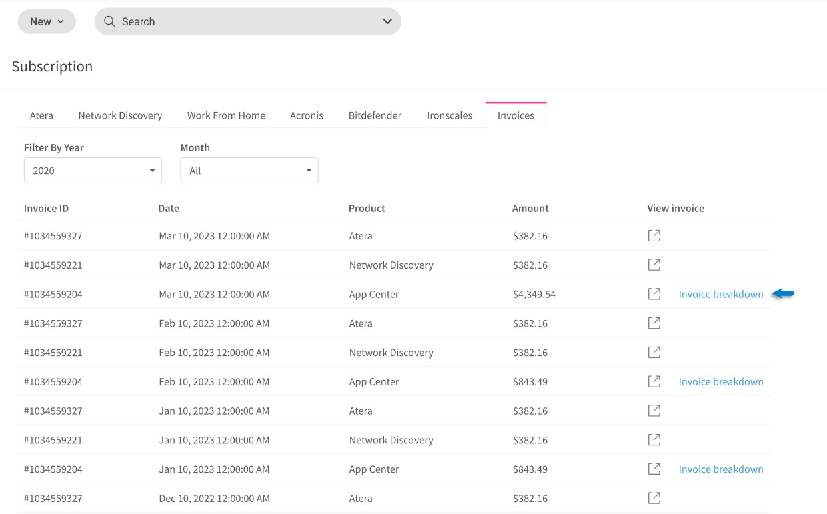Switch to the Work From Home tab

coord(226,115)
